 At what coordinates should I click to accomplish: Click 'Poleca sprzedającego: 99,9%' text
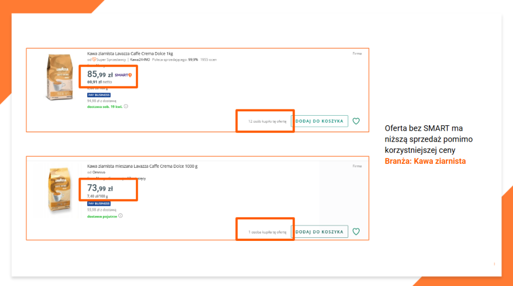pyautogui.click(x=175, y=60)
